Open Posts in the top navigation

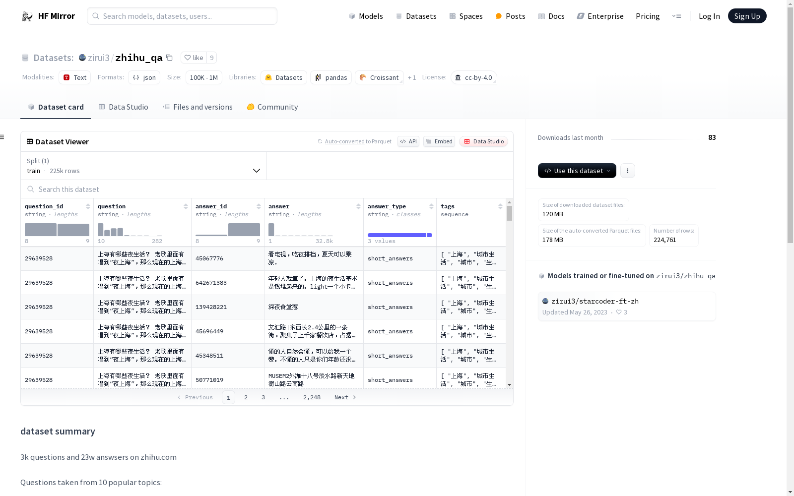[510, 16]
